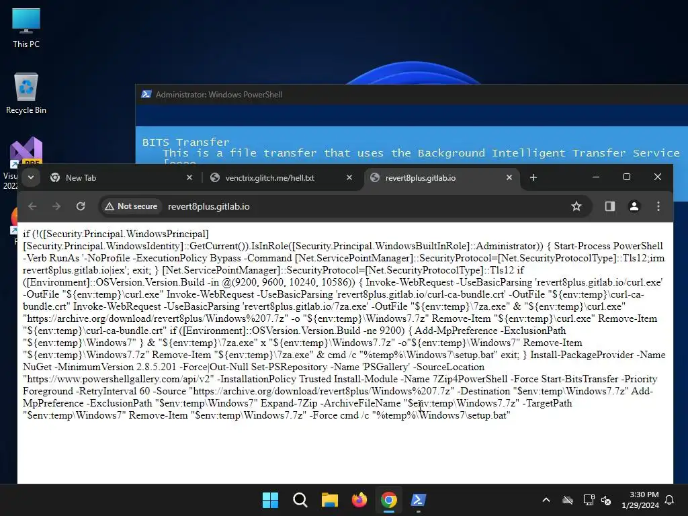Click the "Install-PackageProvider" text in page
Image resolution: width=688 pixels, height=516 pixels.
pos(582,355)
